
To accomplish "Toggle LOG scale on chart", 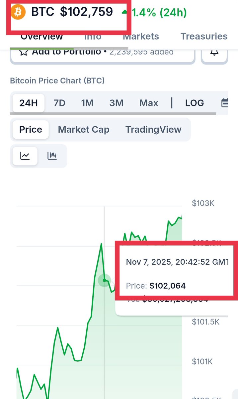I will pyautogui.click(x=195, y=103).
